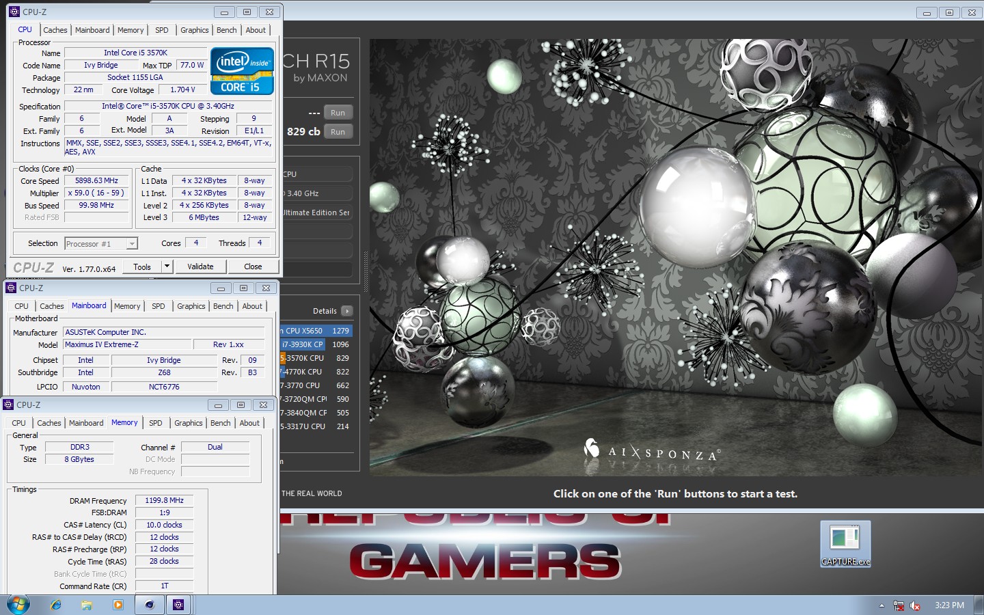Click CPU-Z title icon in Memory window
The image size is (984, 615).
pos(9,405)
